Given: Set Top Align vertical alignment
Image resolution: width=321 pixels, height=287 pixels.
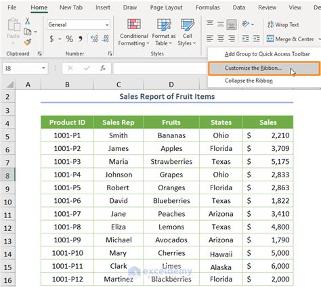Looking at the screenshot, I should click(210, 23).
